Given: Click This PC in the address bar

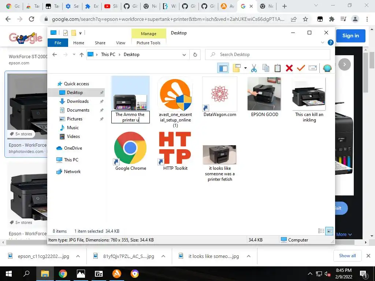Looking at the screenshot, I should click(x=108, y=55).
